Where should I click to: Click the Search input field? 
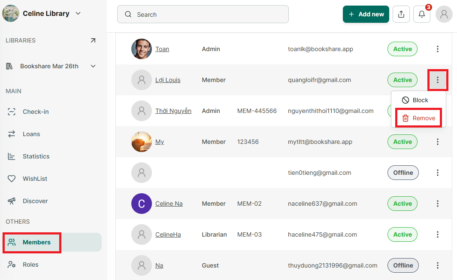[x=203, y=14]
